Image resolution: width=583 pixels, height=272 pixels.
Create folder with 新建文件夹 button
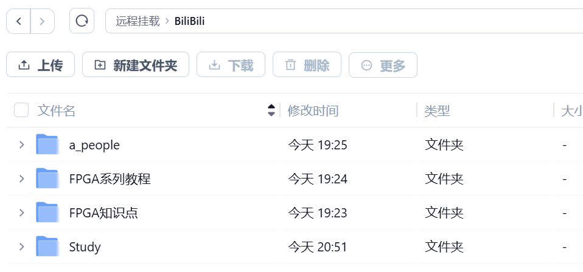[136, 64]
